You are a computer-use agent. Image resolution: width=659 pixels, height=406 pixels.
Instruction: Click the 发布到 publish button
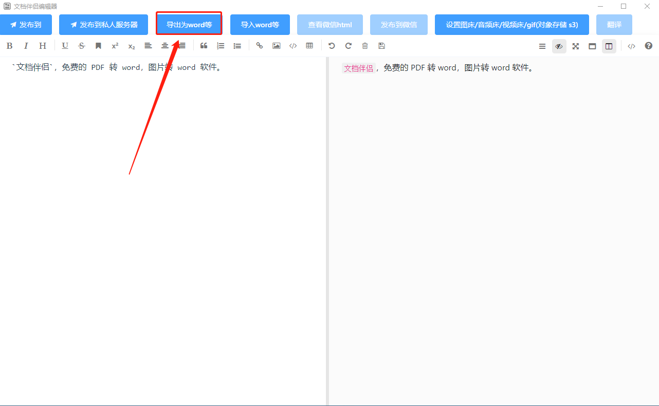tap(26, 25)
